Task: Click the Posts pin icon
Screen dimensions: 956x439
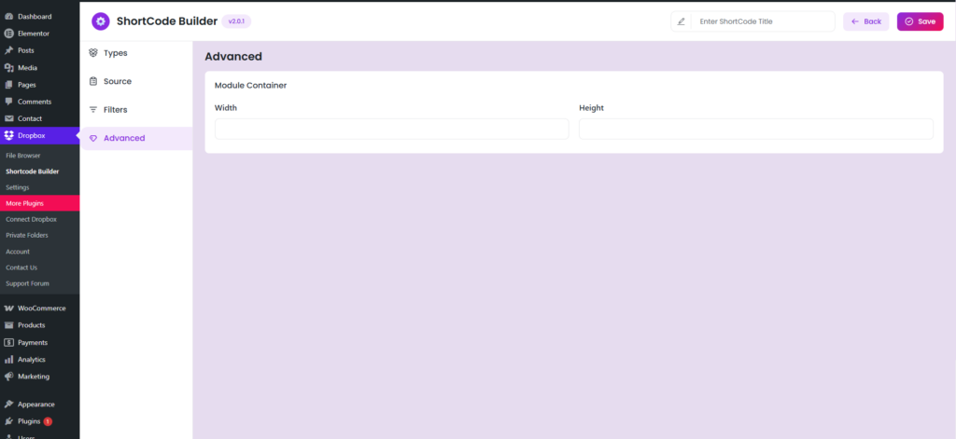Action: click(x=9, y=50)
